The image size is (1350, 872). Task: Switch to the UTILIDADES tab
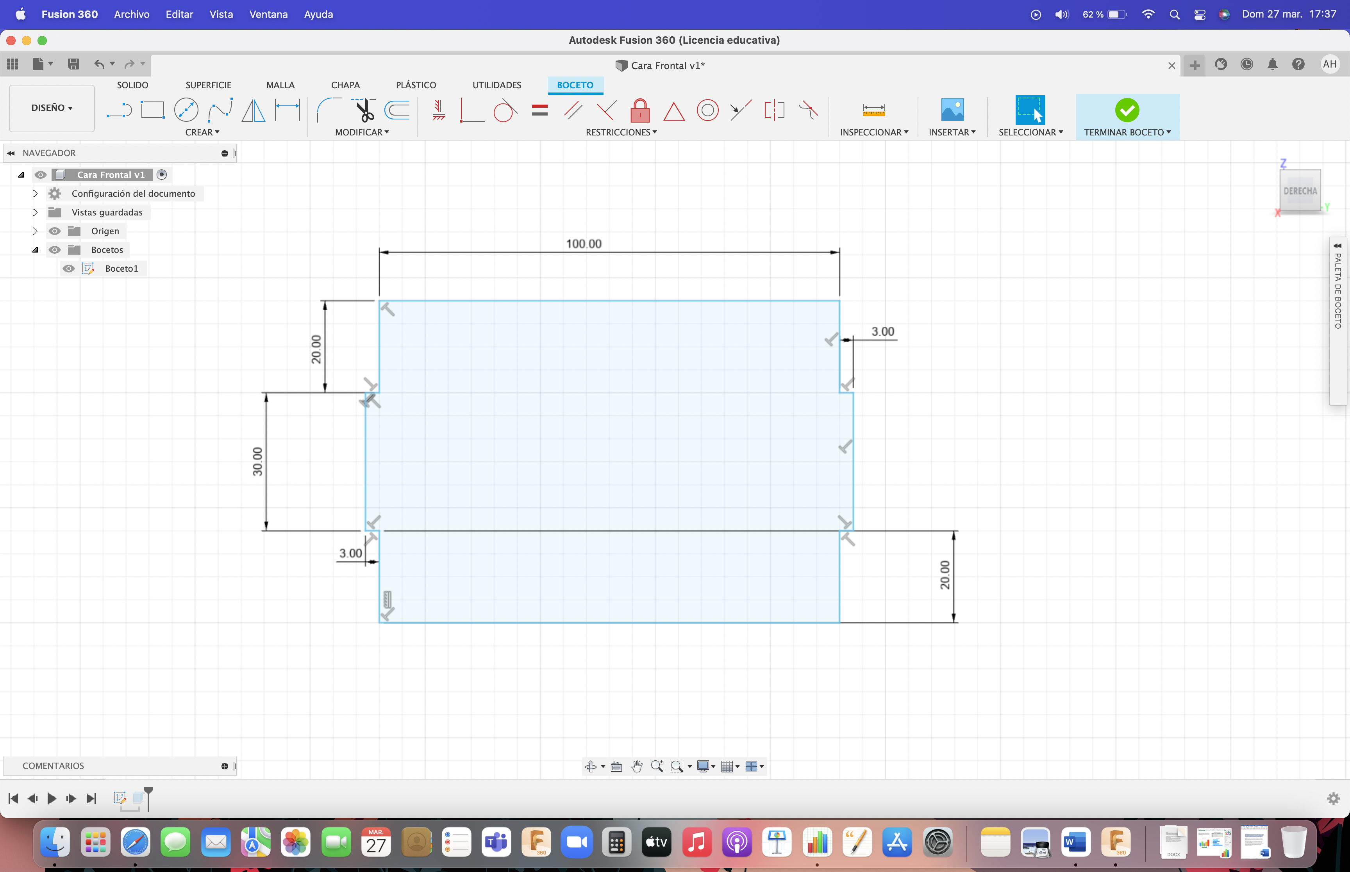coord(497,85)
